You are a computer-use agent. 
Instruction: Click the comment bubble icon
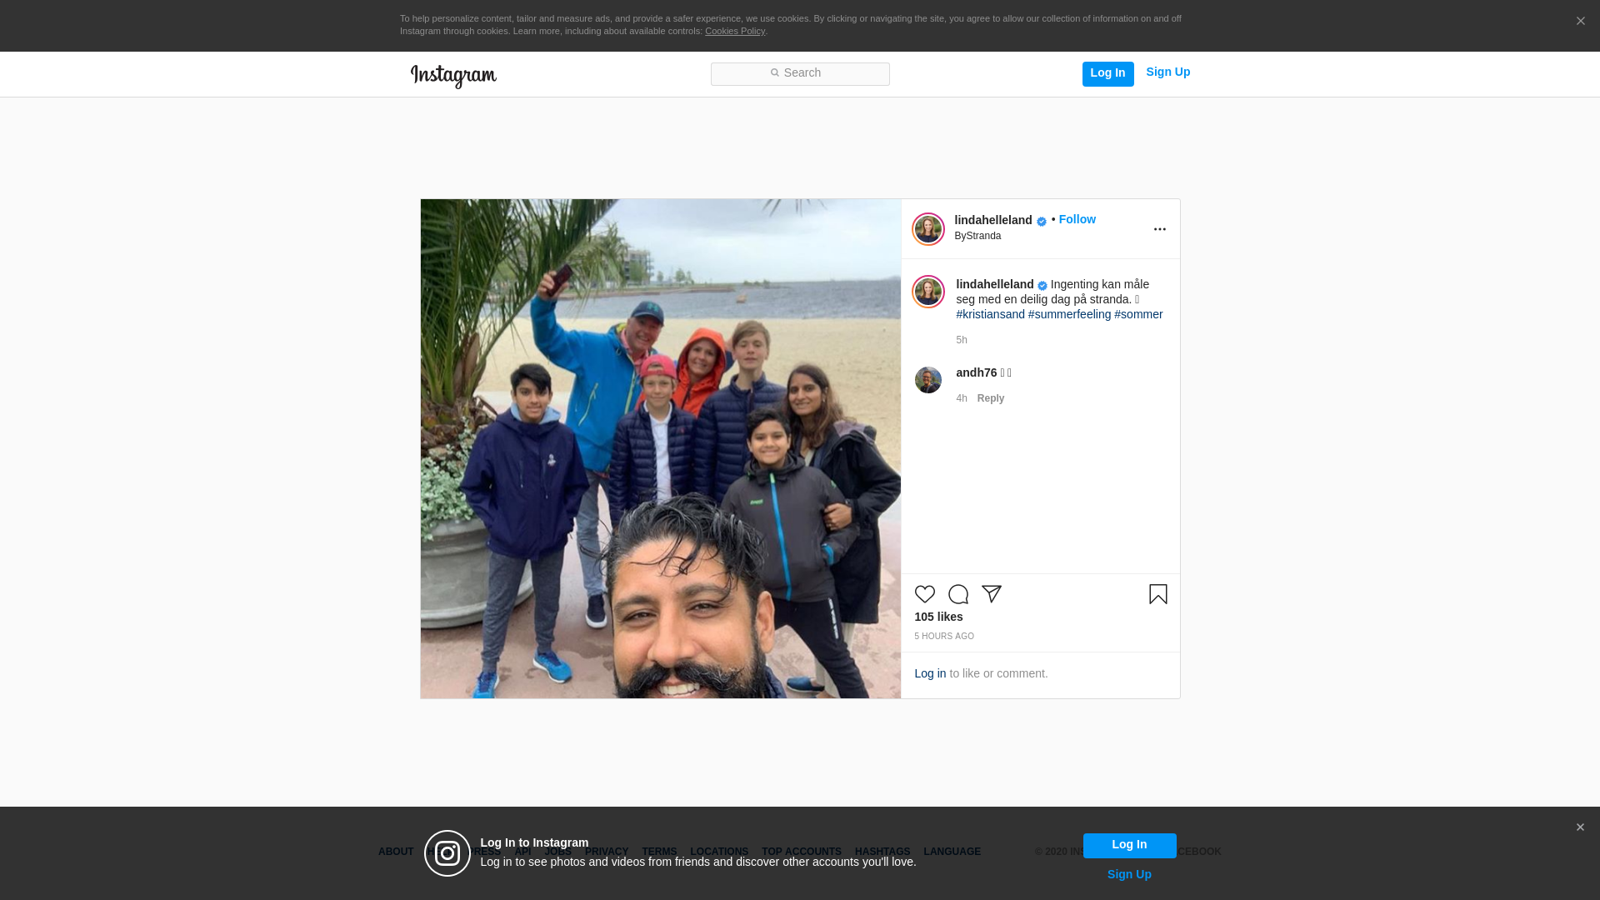click(958, 594)
